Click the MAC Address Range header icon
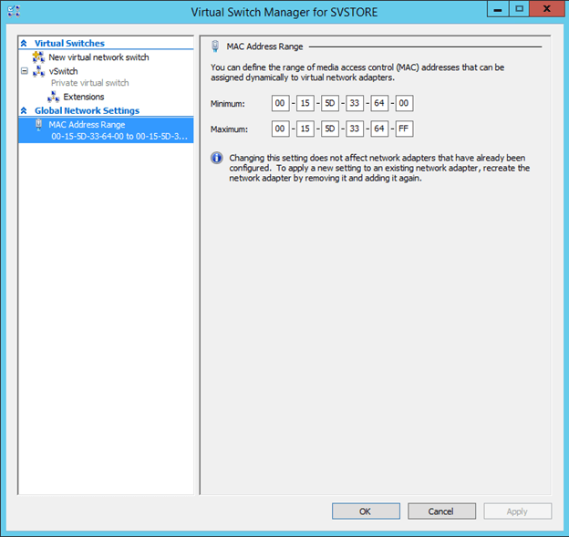 (x=215, y=46)
